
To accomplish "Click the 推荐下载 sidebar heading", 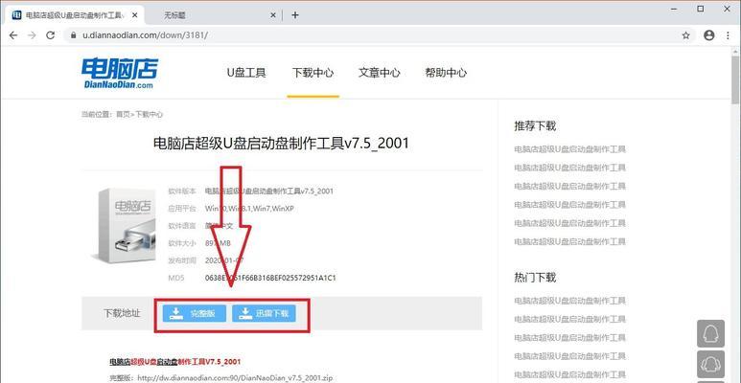I will (x=535, y=126).
